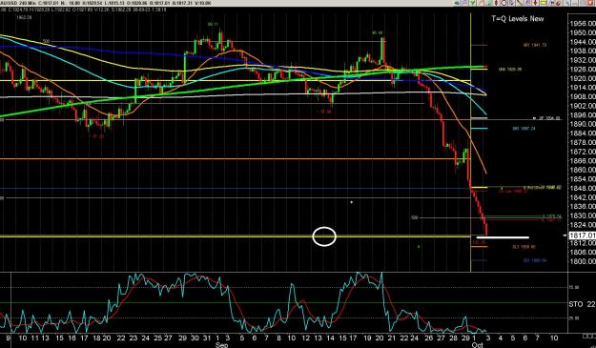Click the red vertical marker toolbar icon
The image size is (596, 348).
tap(496, 3)
